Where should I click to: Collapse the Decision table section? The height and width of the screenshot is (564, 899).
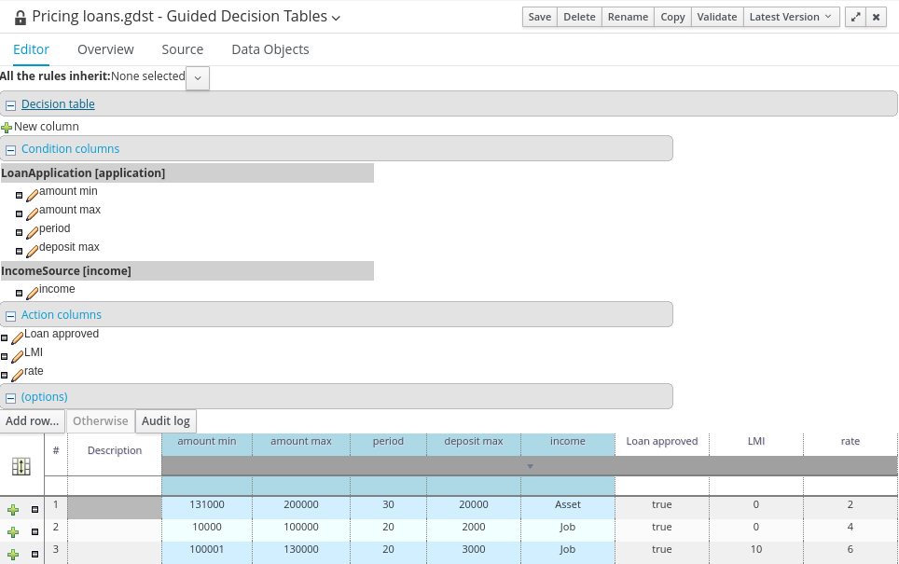(x=10, y=105)
